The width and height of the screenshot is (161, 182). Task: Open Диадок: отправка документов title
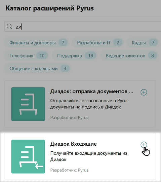92,92
